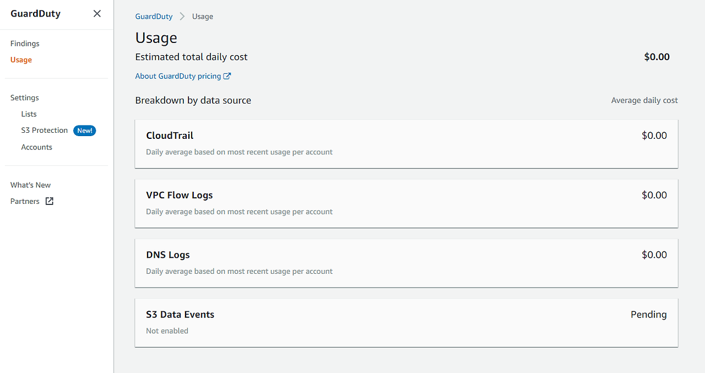This screenshot has width=705, height=373.
Task: Click the external icon after About GuardDuty pricing
Action: (x=227, y=76)
